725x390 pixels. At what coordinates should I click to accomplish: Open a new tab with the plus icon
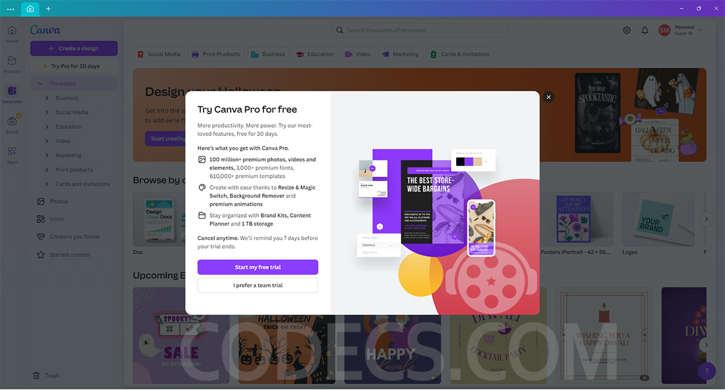pos(48,9)
